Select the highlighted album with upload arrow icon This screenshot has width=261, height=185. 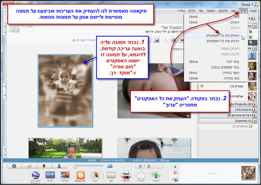click(252, 43)
